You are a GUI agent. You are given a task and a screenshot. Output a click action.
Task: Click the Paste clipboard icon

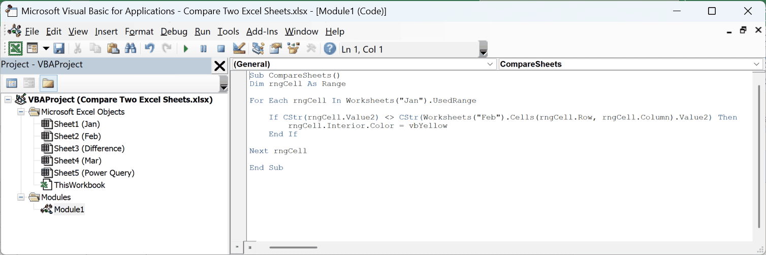(113, 49)
